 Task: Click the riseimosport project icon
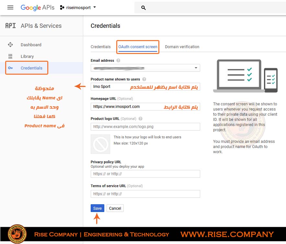tap(62, 7)
